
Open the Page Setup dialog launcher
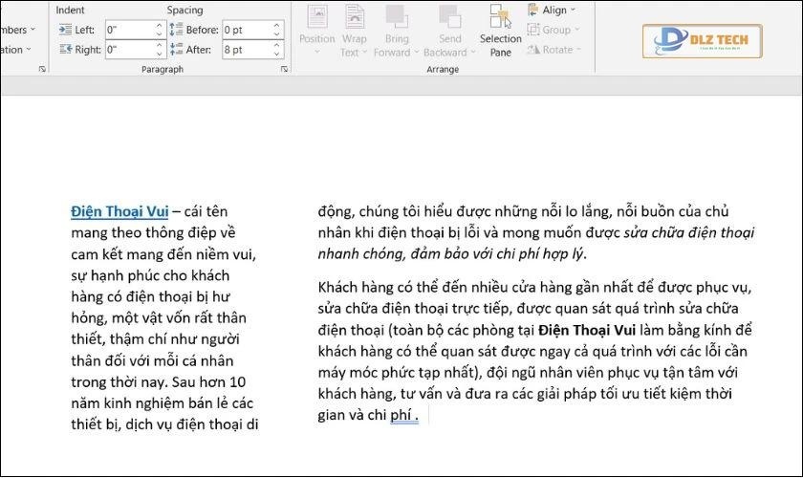tap(42, 70)
